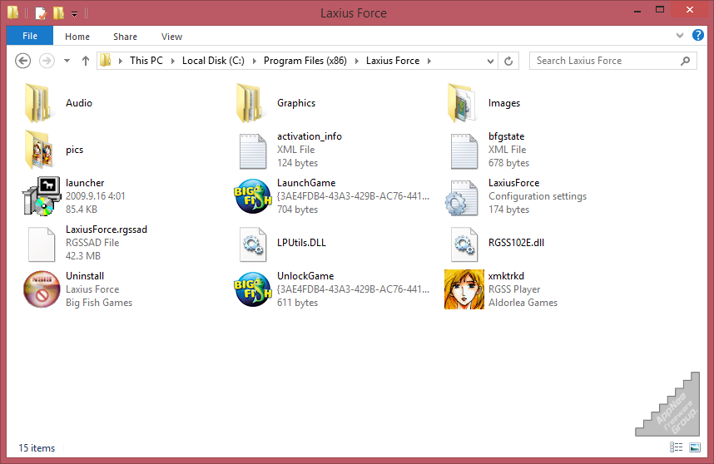Close the Laxius Force window

click(x=690, y=9)
